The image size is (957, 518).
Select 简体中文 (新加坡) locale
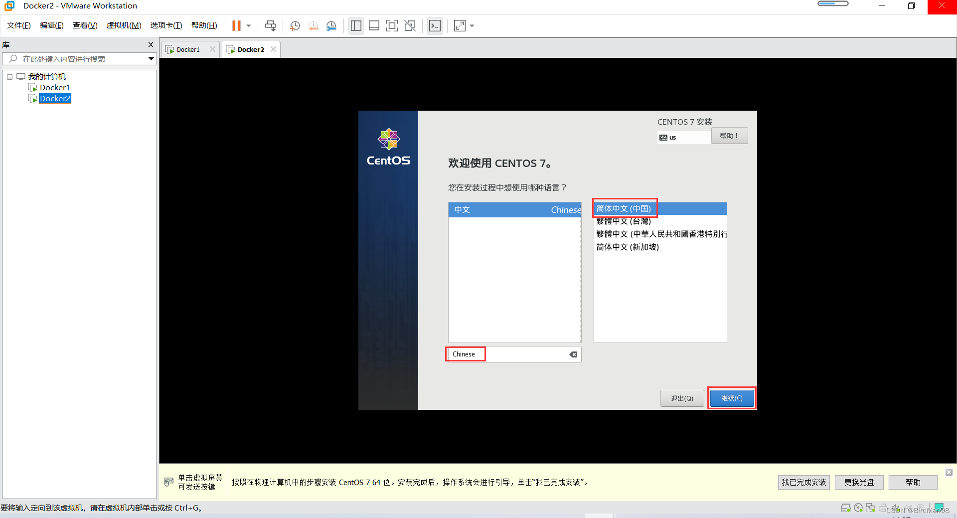coord(660,247)
